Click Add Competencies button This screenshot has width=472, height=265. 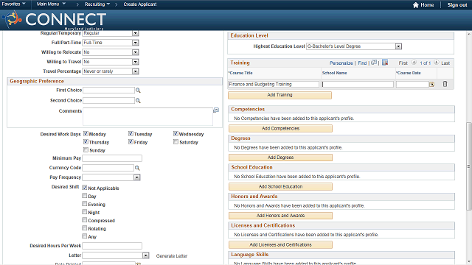click(280, 129)
